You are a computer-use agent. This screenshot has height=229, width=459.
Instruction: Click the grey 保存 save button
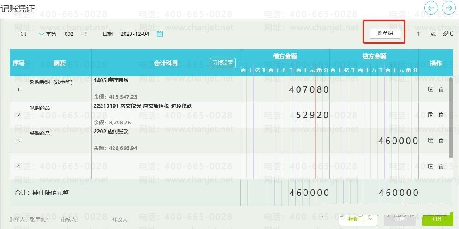click(x=399, y=219)
